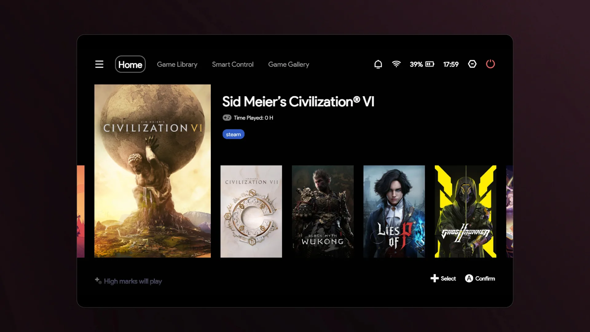Click the A Confirm button icon
Screen dimensions: 590x332
point(469,278)
